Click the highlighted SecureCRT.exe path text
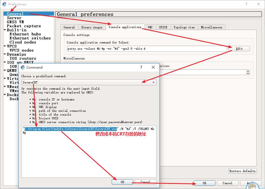The width and height of the screenshot is (265, 189). point(71,129)
